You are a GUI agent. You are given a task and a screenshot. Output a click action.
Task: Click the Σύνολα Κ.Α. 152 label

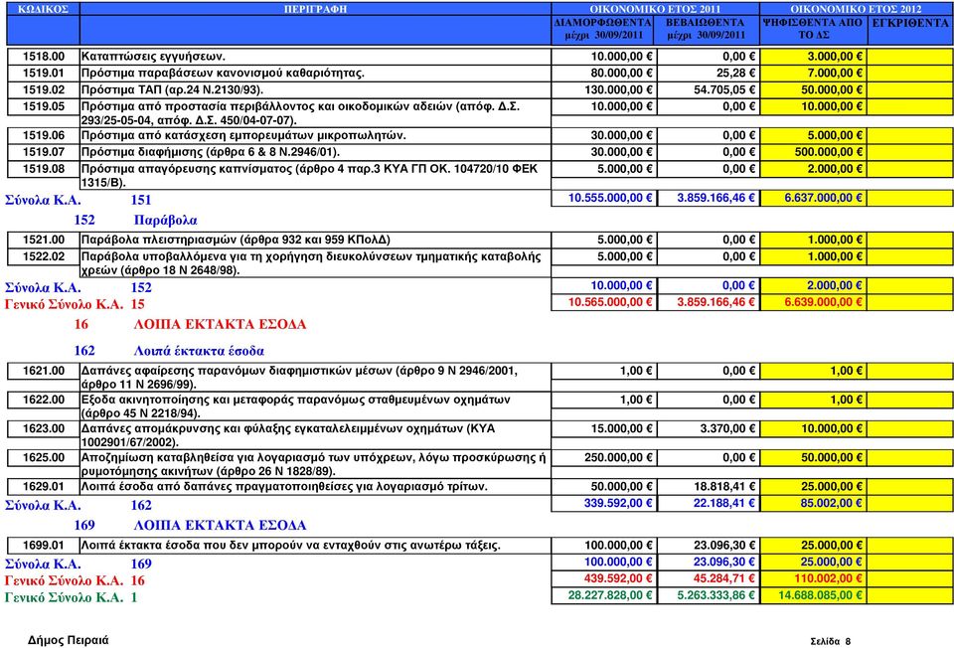point(78,288)
